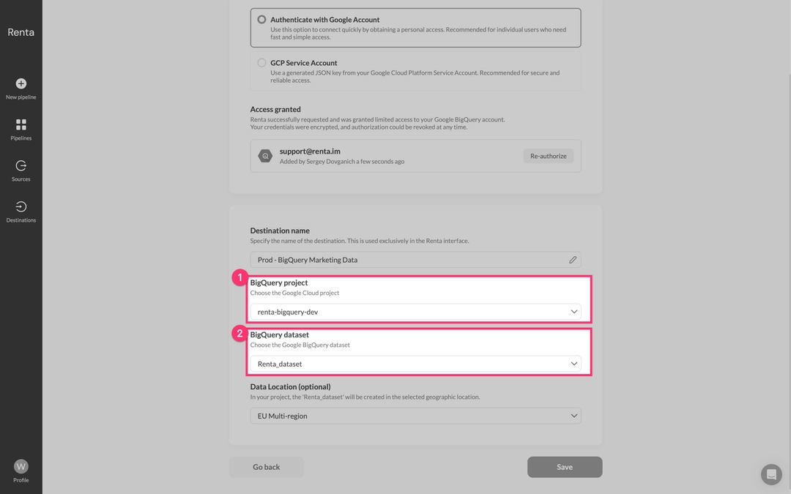Click the Go back button
This screenshot has height=494, width=791.
(x=267, y=467)
